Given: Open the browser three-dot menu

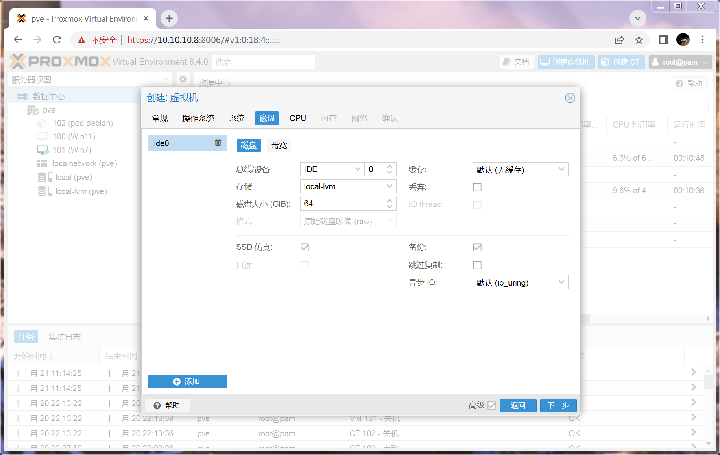Looking at the screenshot, I should coord(702,40).
